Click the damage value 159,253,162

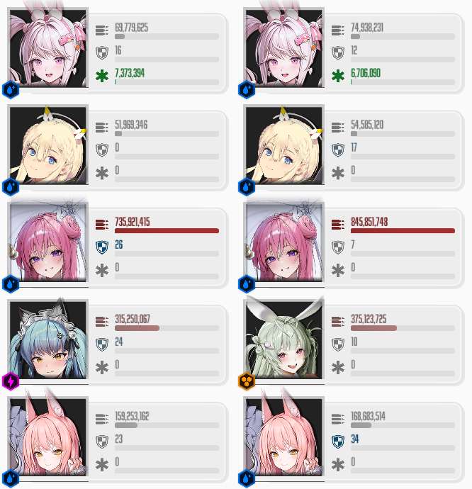click(x=133, y=416)
